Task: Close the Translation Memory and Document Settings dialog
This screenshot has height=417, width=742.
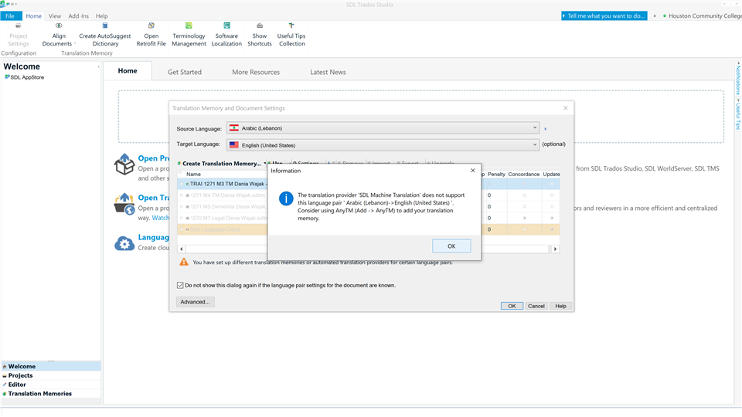Action: (566, 108)
